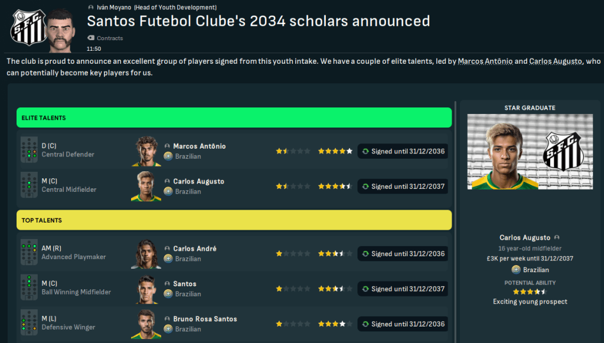Click Marcos Antônio's pitch position icon

coord(29,151)
